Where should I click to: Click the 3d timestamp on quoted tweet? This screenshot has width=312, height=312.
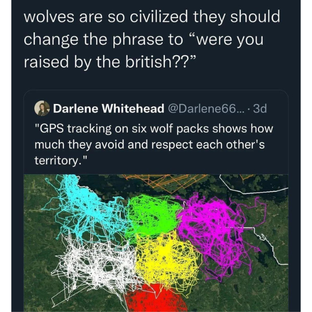click(260, 109)
